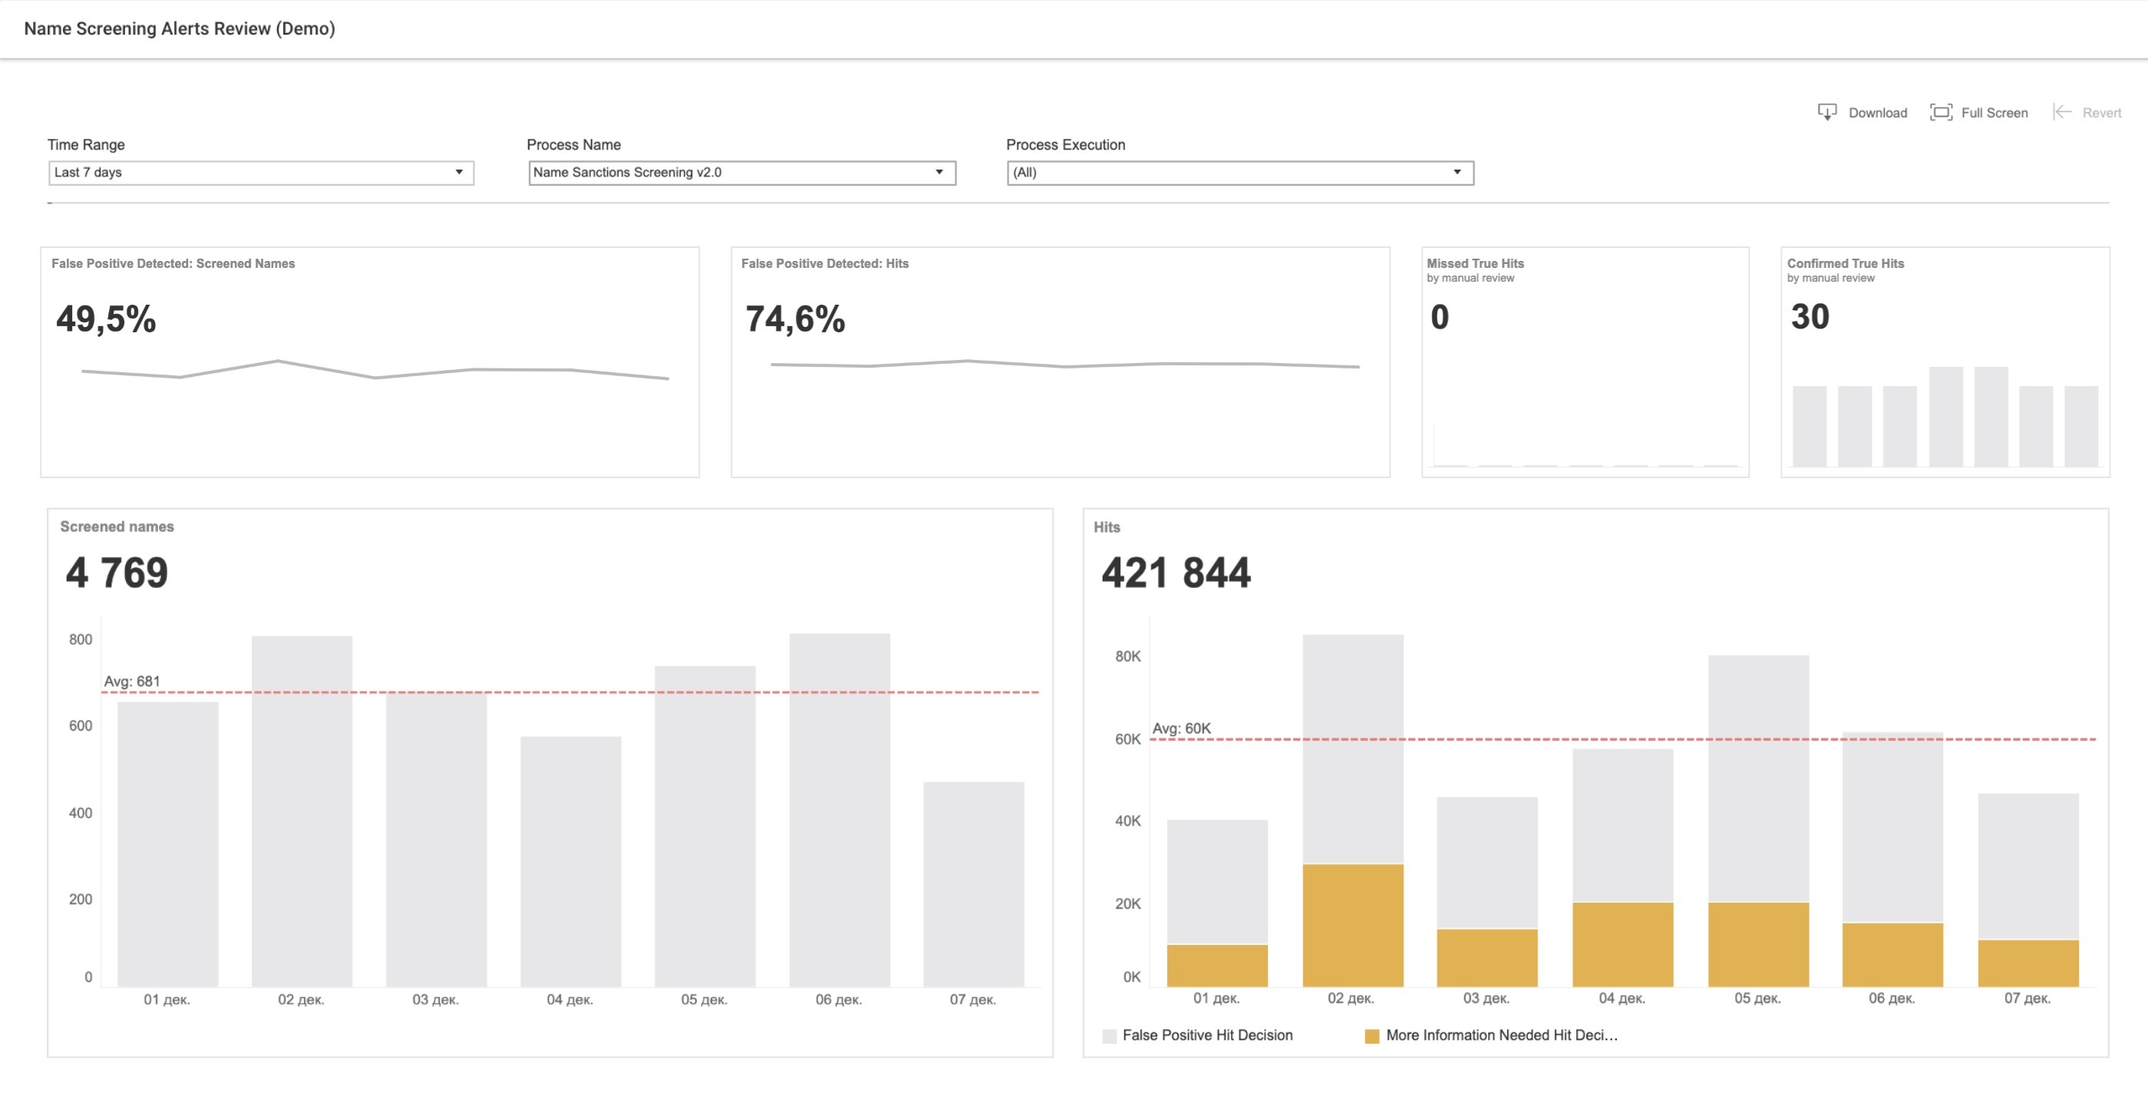Click the 02 дек. Screened names bar
2148x1096 pixels.
pyautogui.click(x=302, y=811)
